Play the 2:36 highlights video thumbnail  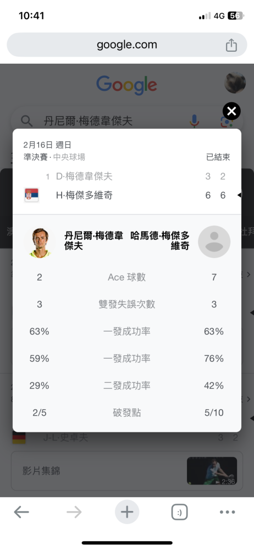212,471
